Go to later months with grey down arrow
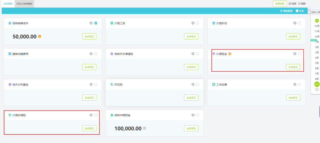 (x=317, y=89)
